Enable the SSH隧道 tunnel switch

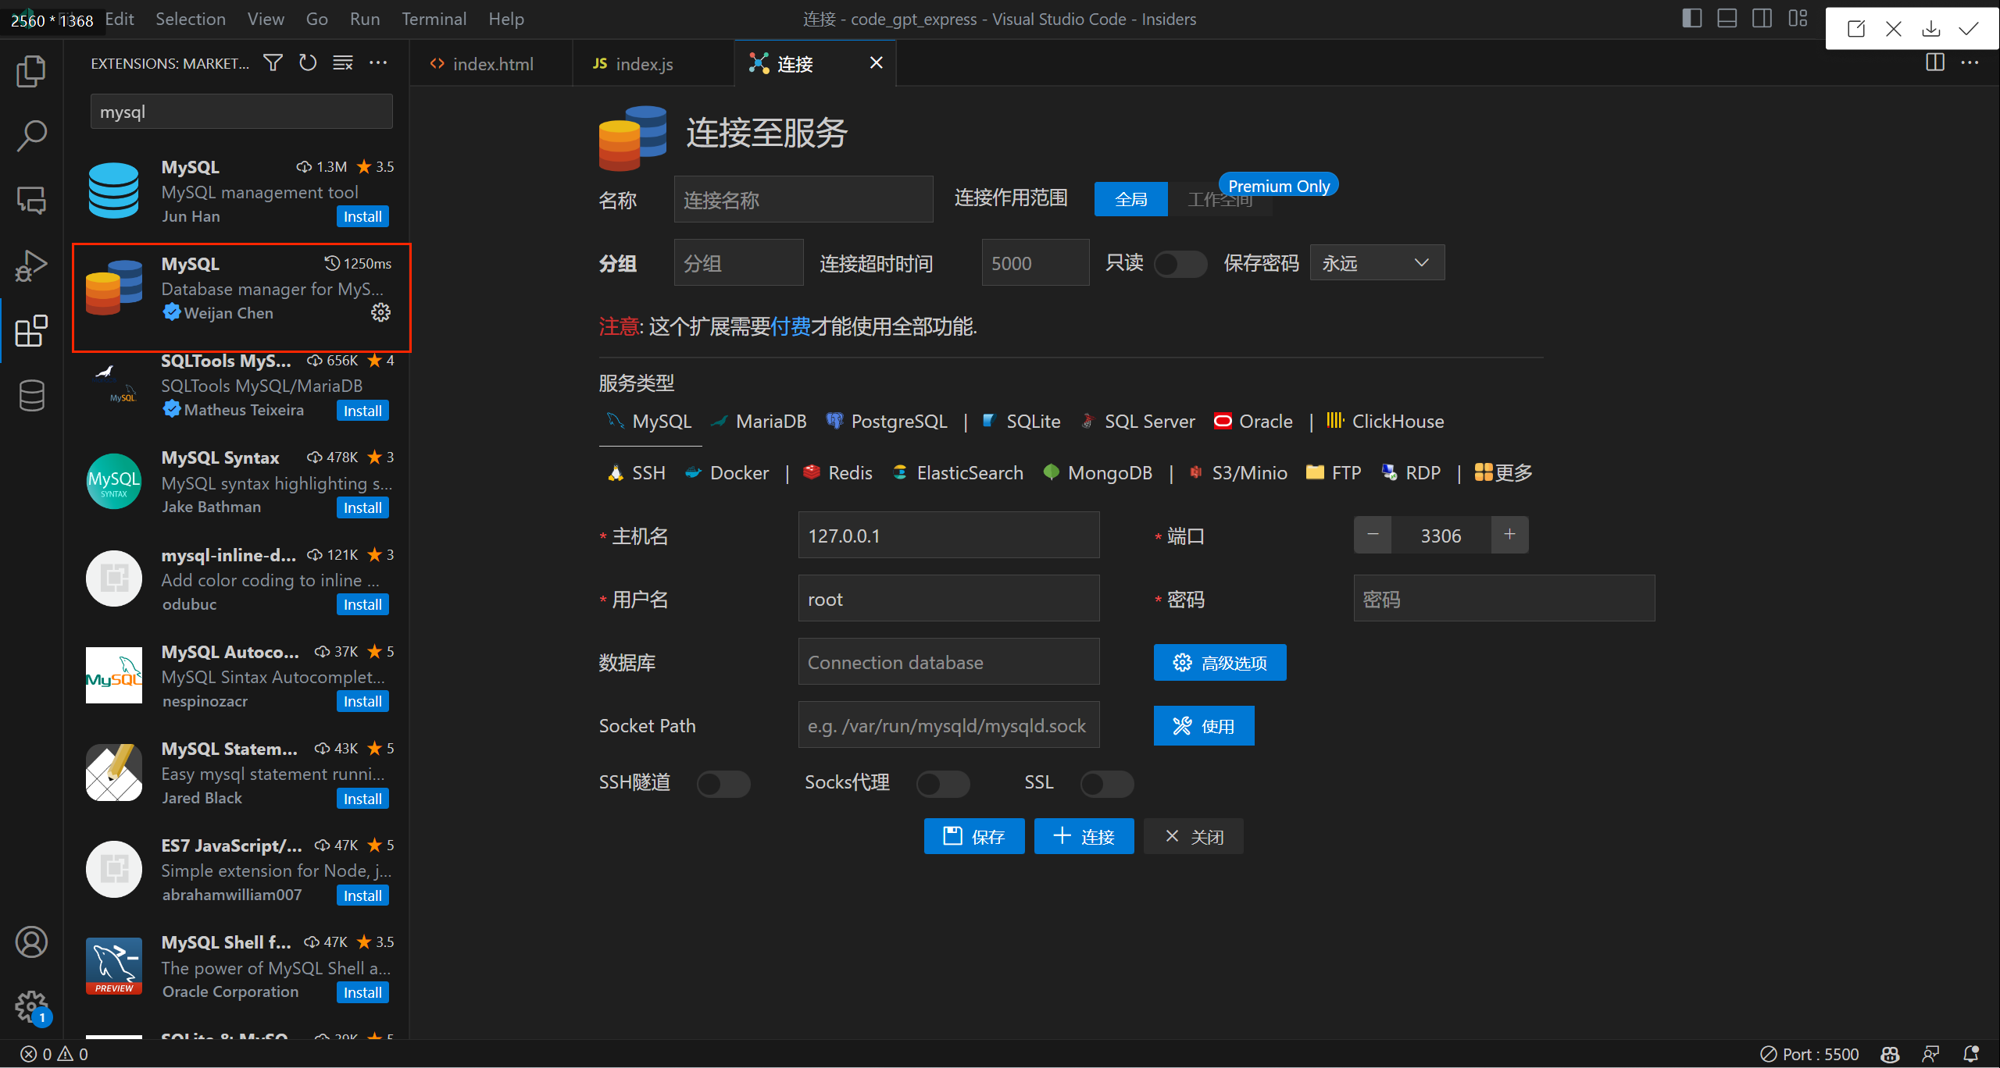click(723, 783)
